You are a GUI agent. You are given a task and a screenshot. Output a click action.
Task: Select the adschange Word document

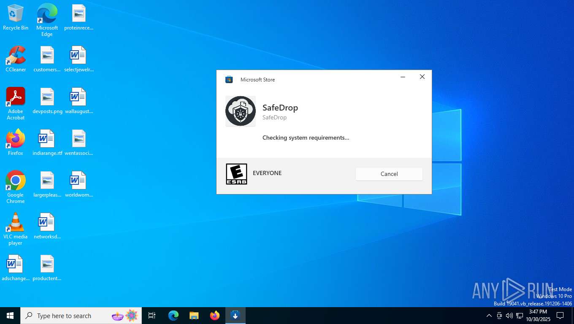pos(16,268)
